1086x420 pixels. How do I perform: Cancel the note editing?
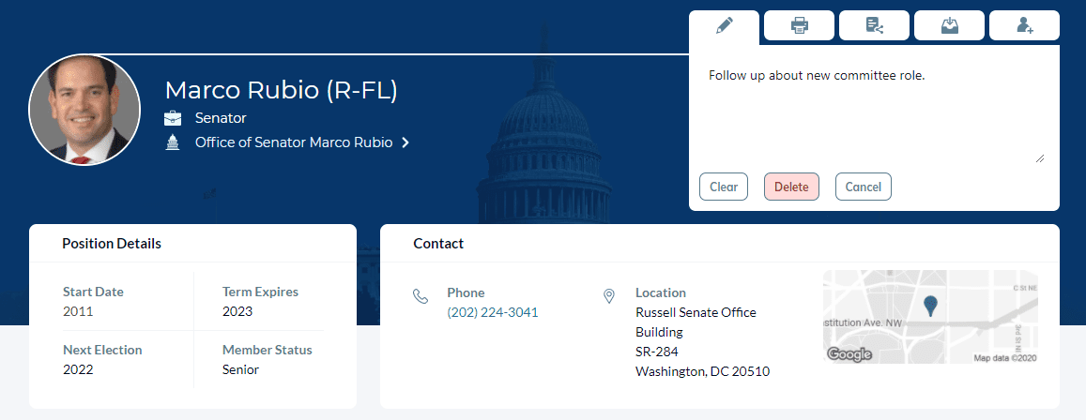863,187
